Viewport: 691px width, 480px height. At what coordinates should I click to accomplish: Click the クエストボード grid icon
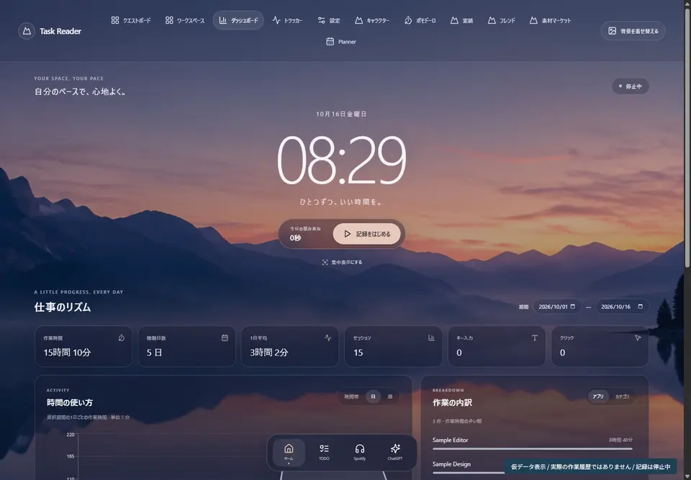[115, 20]
